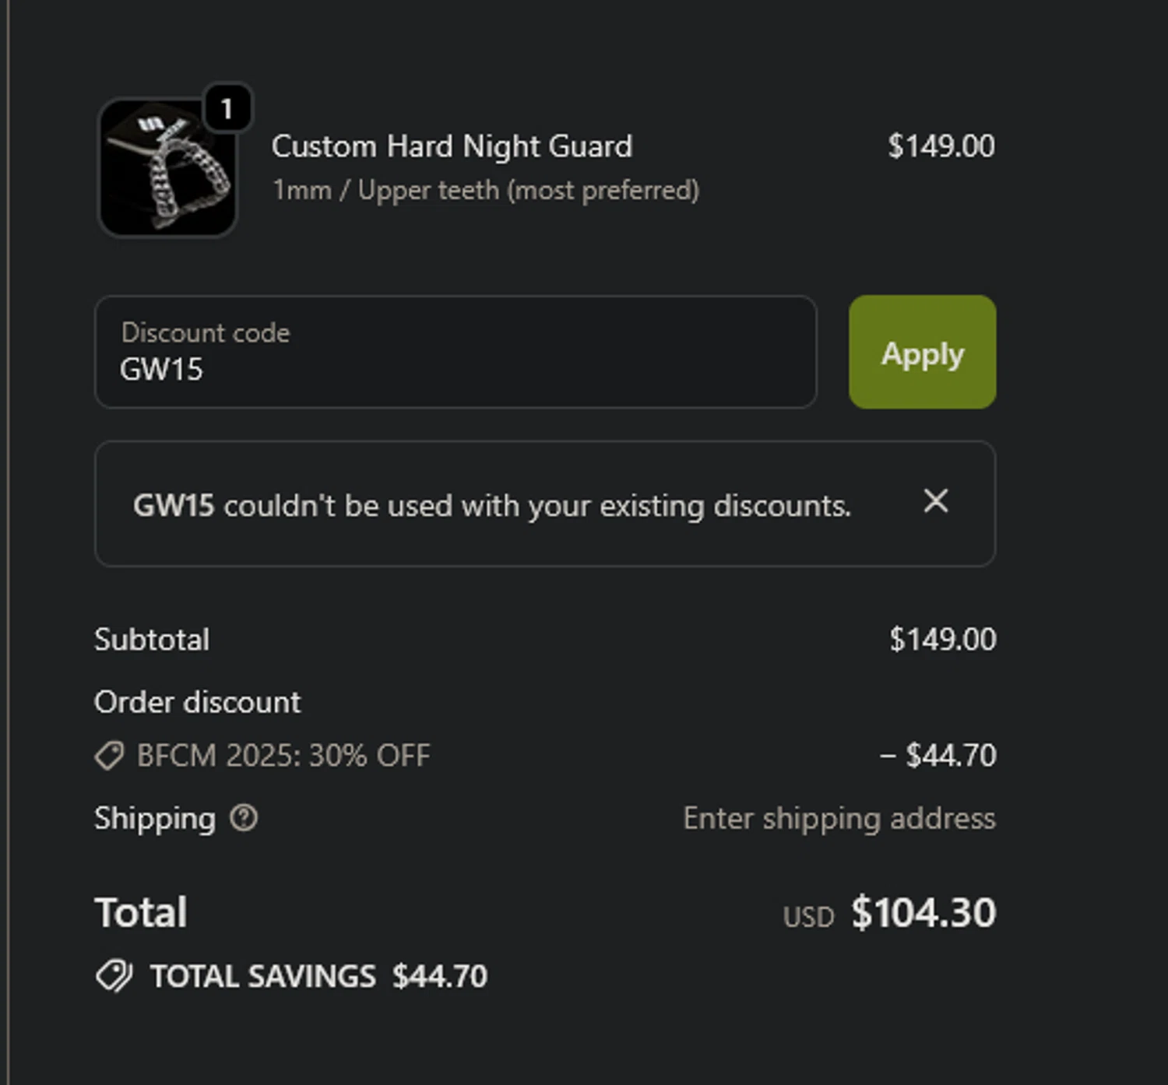Click the quantity badge showing 1
This screenshot has height=1085, width=1168.
(x=227, y=108)
